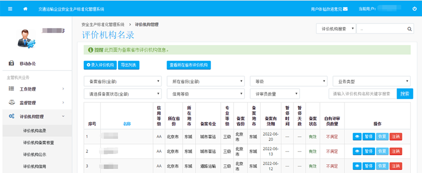Image resolution: width=422 pixels, height=173 pixels.
Task: Click 注销 button in row 3
Action: 396,166
